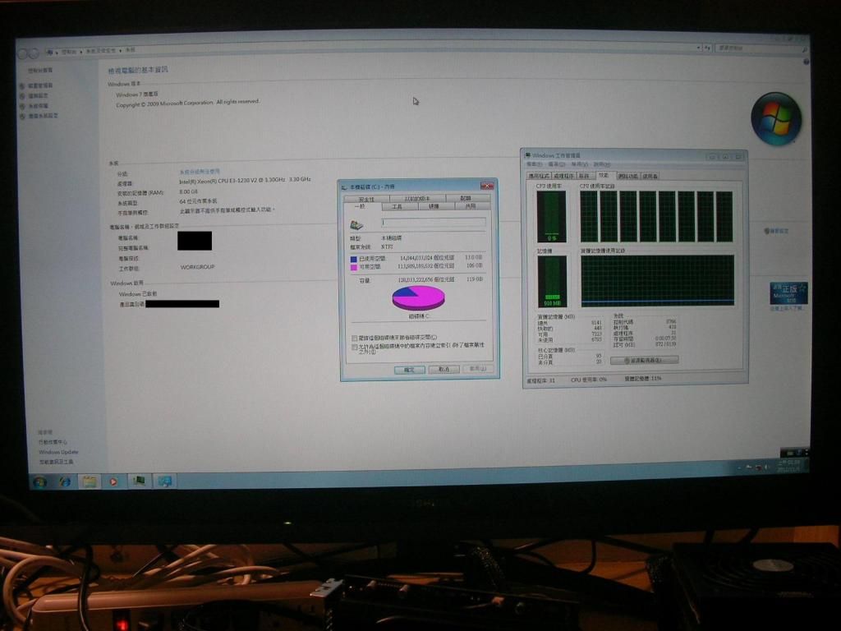
Task: Open 處理程序 tab in Task Manager
Action: [563, 176]
